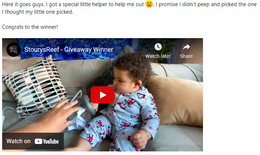Click the YouTube logo in the bottom overlay
The width and height of the screenshot is (260, 155).
(47, 141)
